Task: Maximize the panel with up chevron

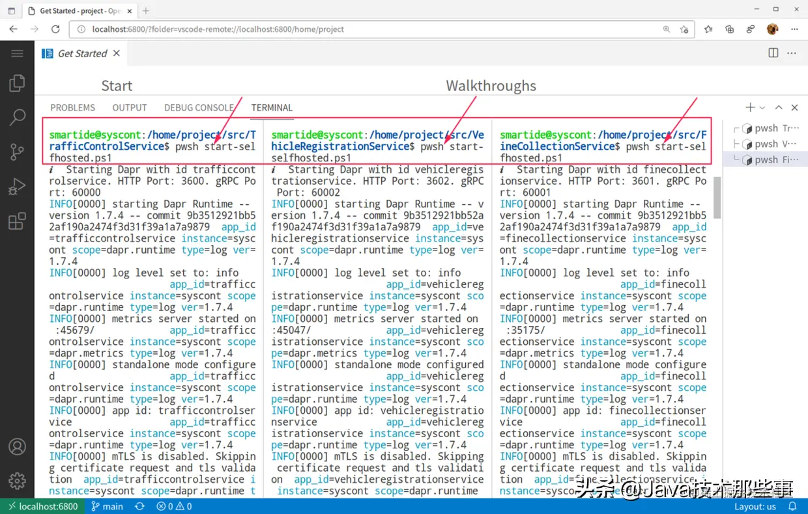Action: point(779,107)
